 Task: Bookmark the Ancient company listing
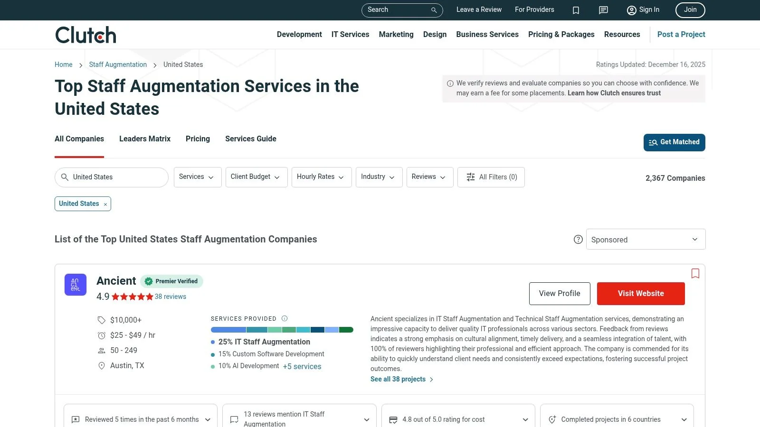click(695, 273)
